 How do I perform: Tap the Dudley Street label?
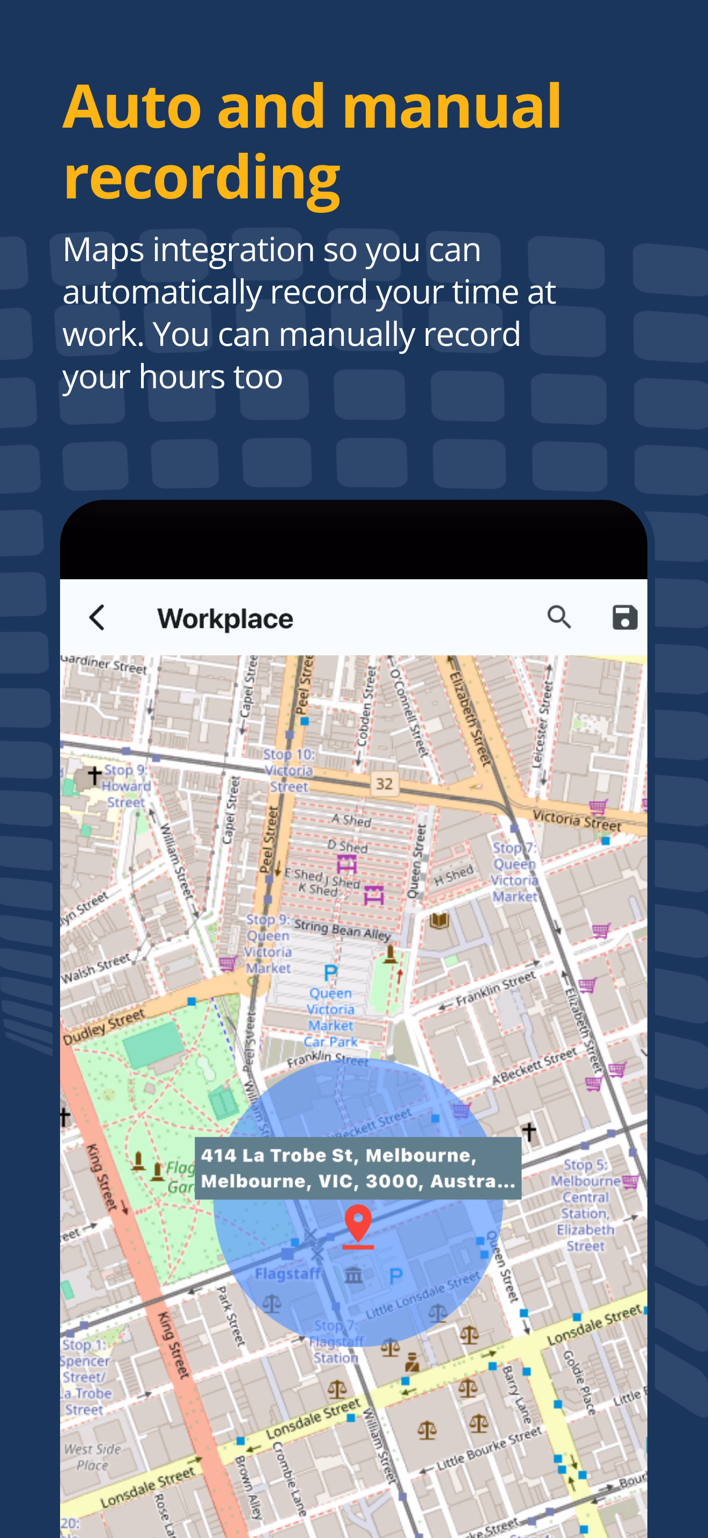point(104,1027)
